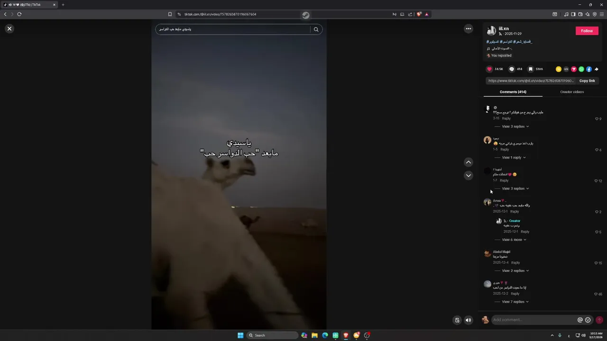Go to the previous video with up arrow
The image size is (607, 341).
(x=469, y=162)
